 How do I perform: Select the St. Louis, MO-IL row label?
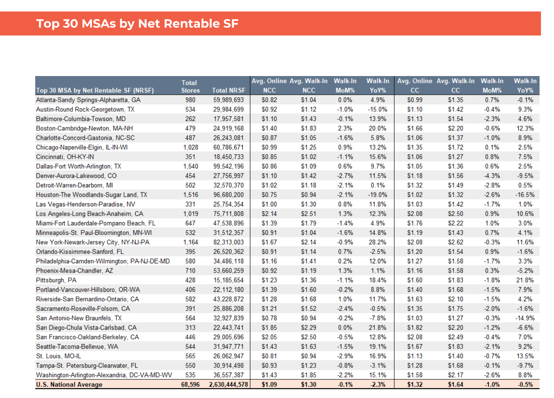coord(58,356)
